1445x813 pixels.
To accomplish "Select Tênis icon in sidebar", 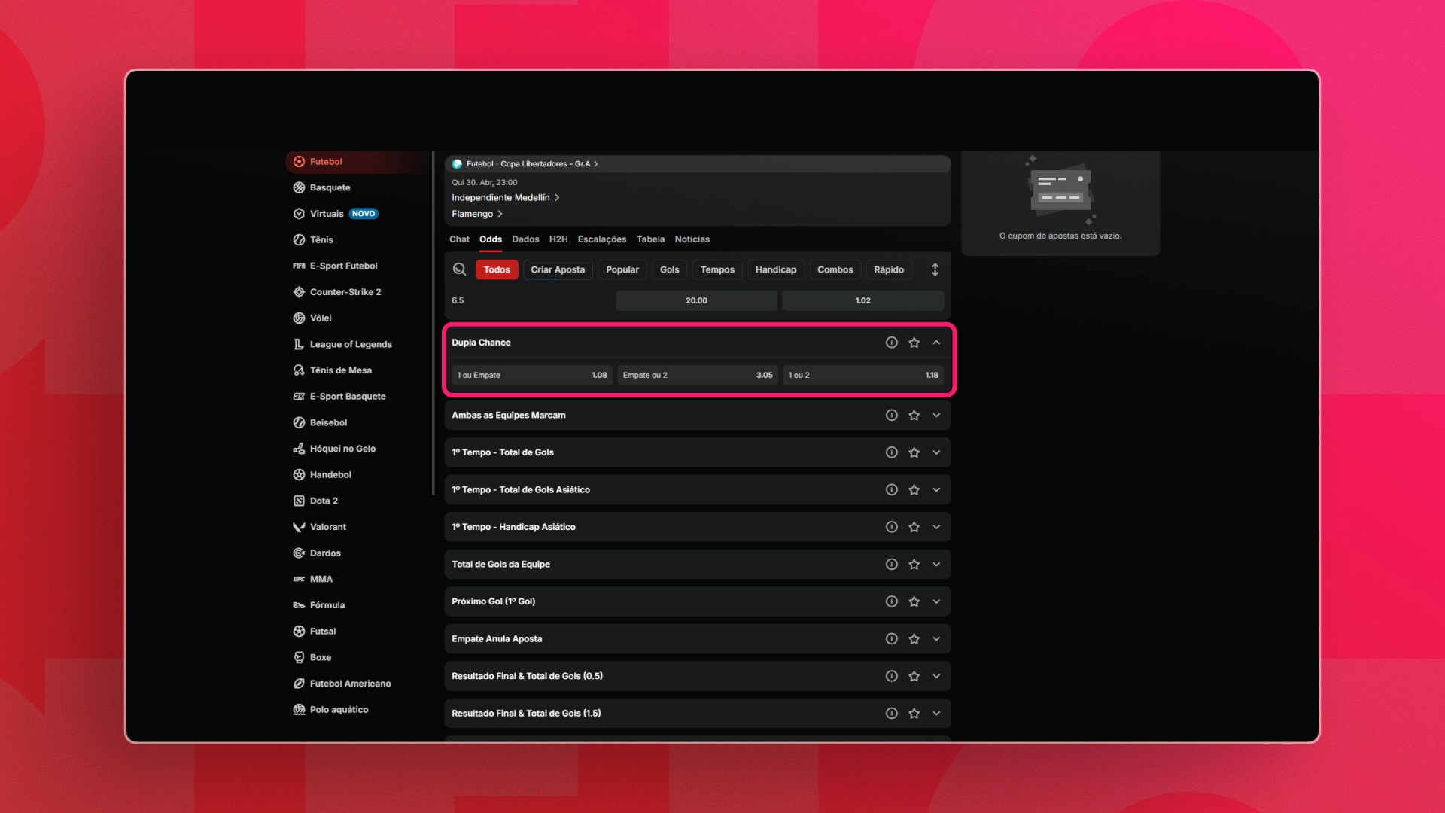I will 299,240.
